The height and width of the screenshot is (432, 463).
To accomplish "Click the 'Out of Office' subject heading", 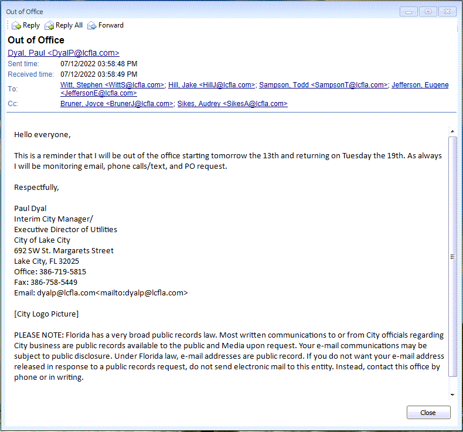I will click(36, 40).
